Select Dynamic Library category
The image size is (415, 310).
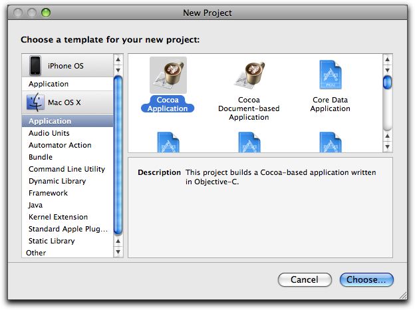coord(68,181)
